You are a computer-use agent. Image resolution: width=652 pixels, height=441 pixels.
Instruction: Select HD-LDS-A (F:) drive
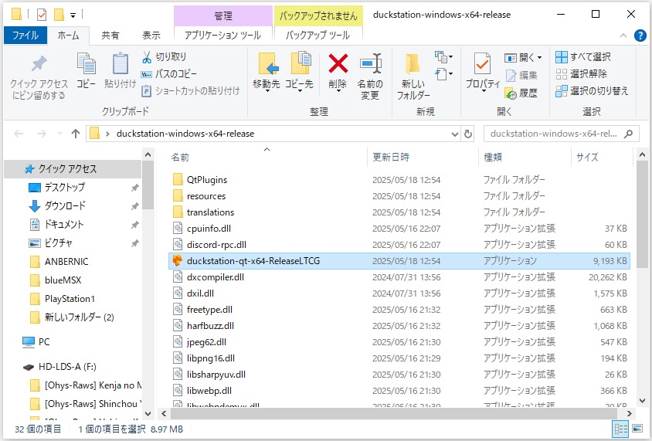(67, 367)
